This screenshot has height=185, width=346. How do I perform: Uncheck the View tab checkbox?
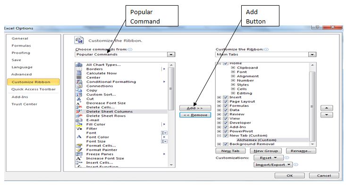pyautogui.click(x=225, y=119)
